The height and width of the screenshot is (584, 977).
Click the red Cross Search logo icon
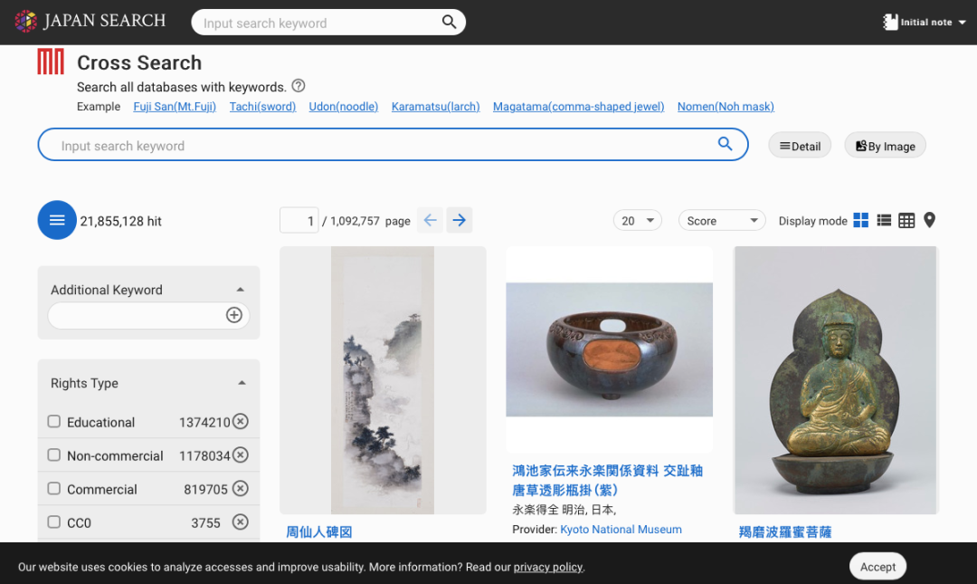(x=51, y=62)
